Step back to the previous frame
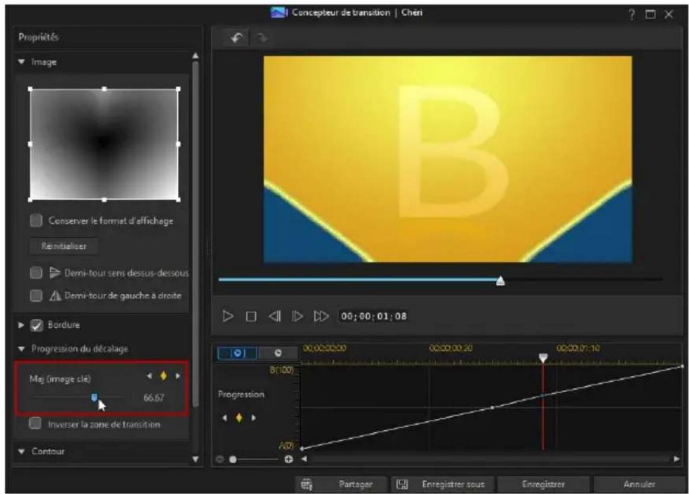Image resolution: width=689 pixels, height=494 pixels. point(275,316)
